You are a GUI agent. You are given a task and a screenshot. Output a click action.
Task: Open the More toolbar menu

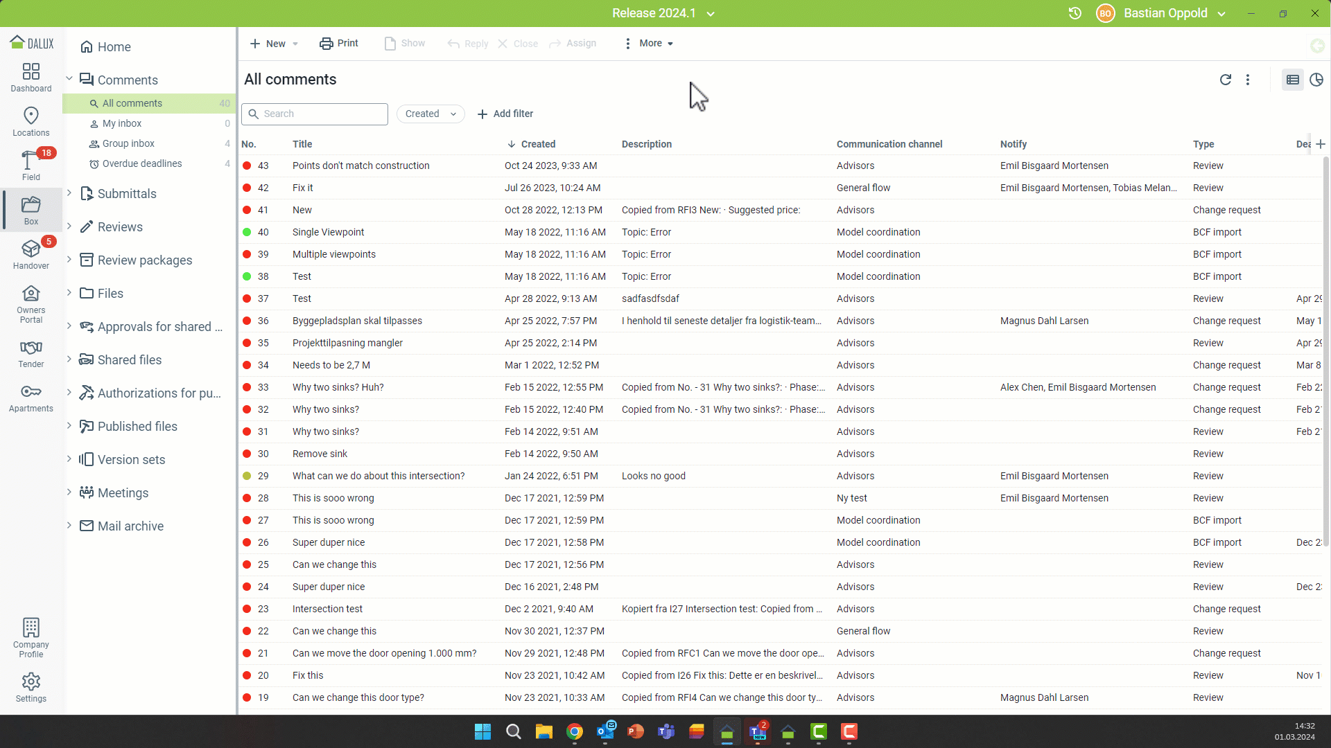(x=649, y=43)
